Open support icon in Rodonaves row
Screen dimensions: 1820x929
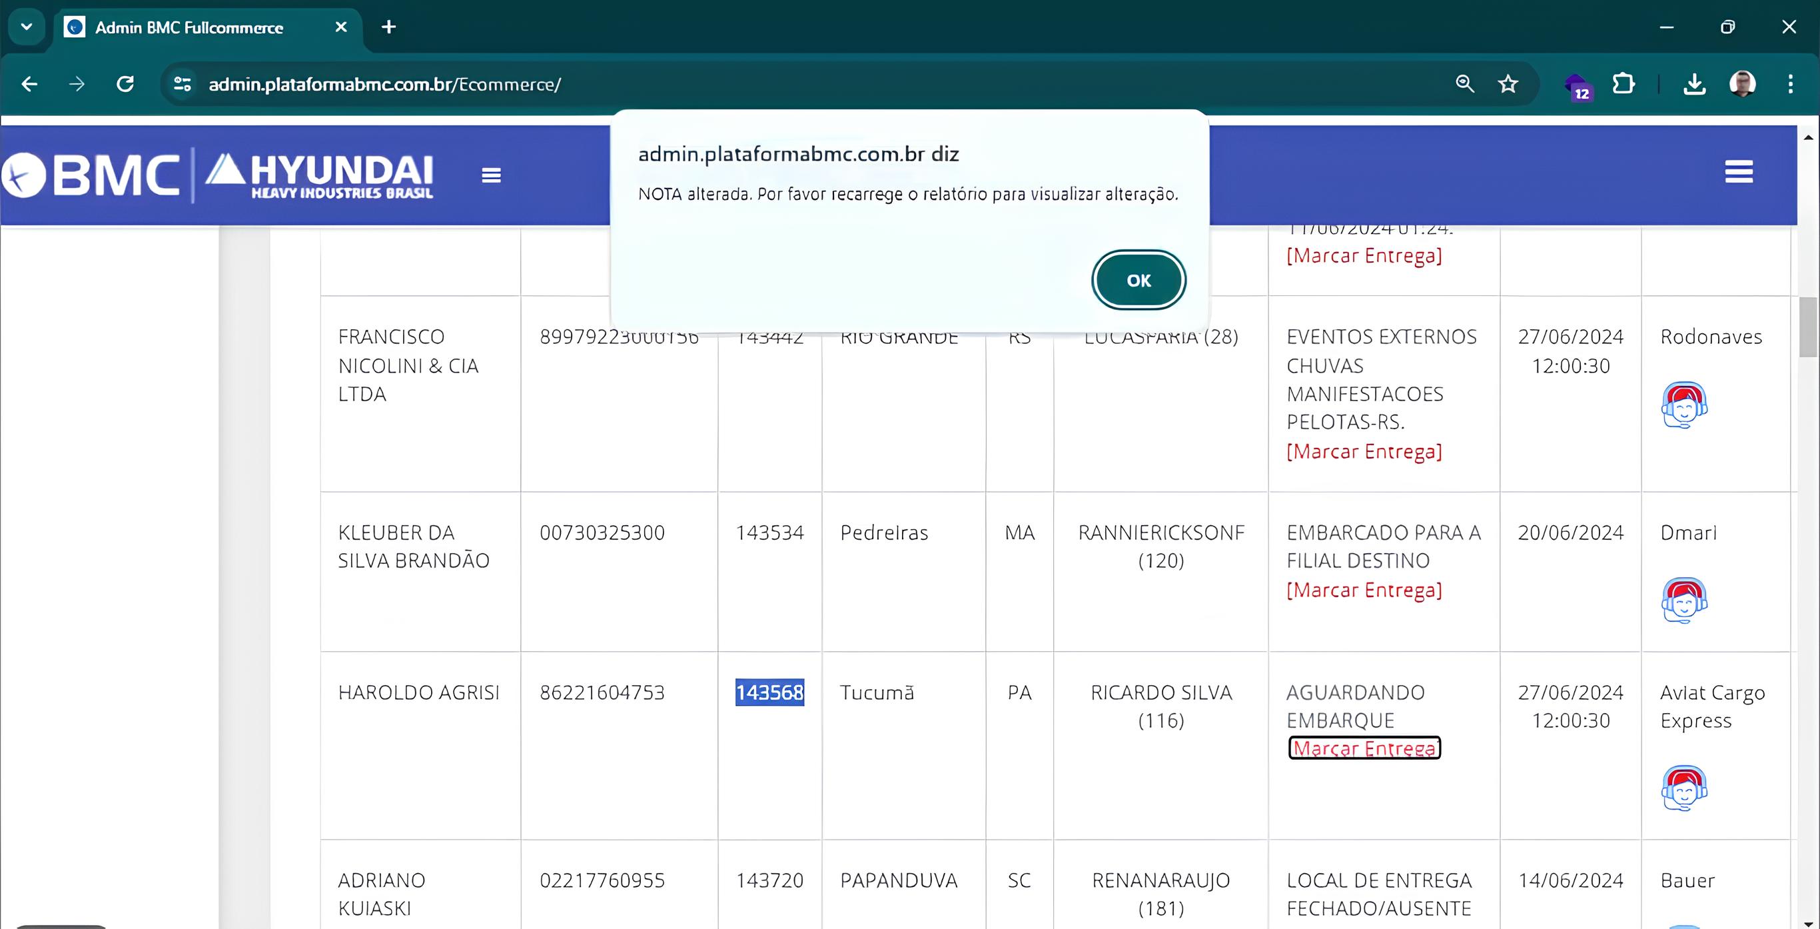pyautogui.click(x=1683, y=405)
